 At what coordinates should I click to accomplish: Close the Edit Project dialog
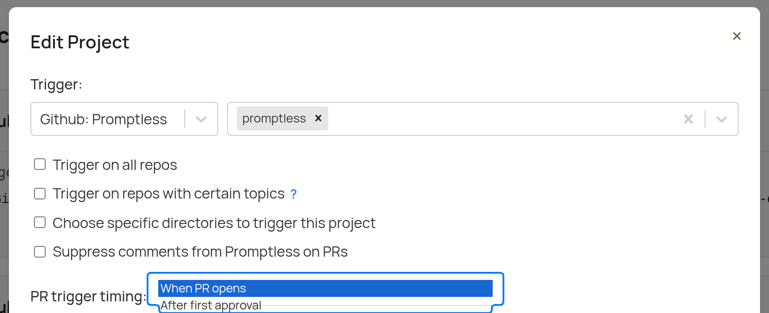tap(736, 36)
